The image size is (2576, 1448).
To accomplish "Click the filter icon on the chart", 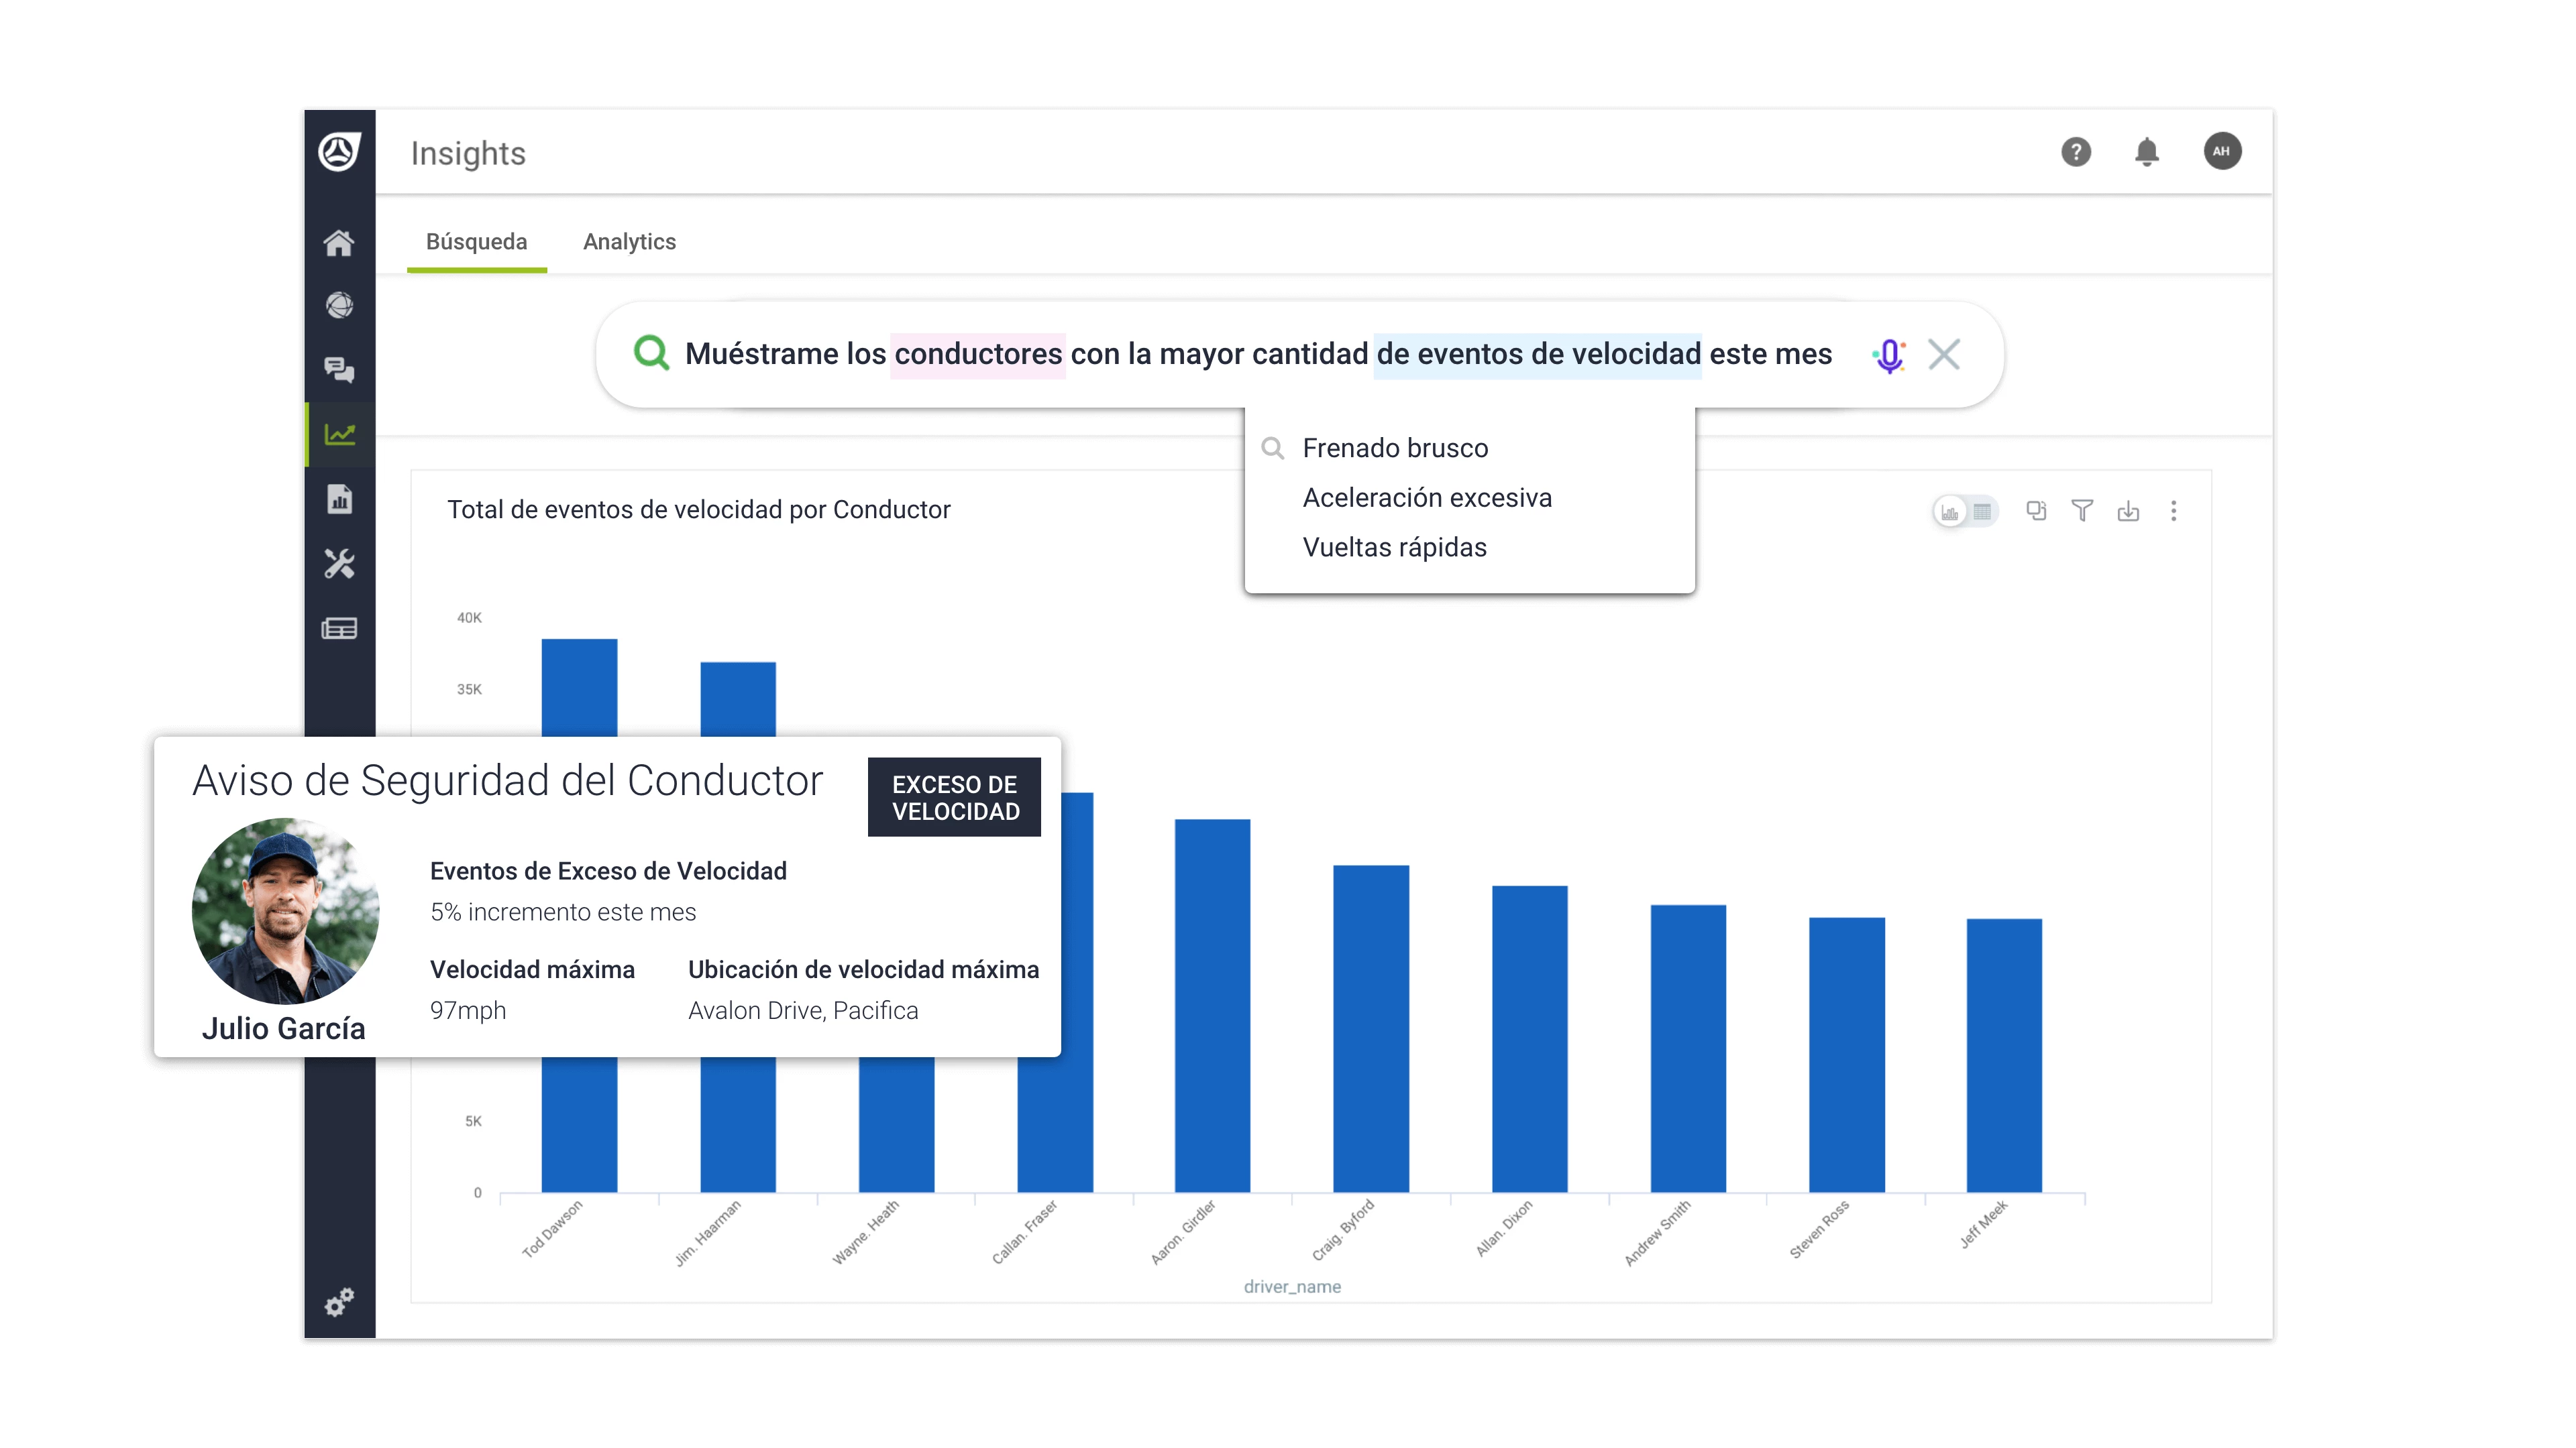I will tap(2082, 511).
